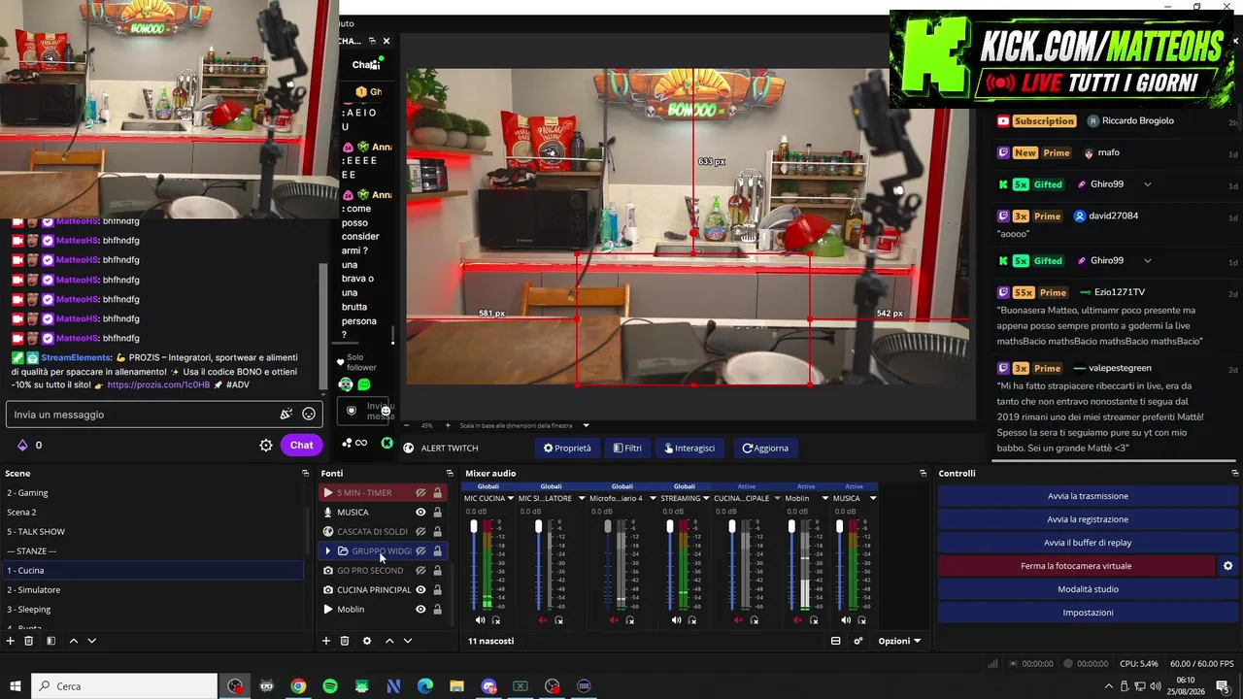The height and width of the screenshot is (699, 1243).
Task: Start recording with Avvia la registrazione
Action: (1088, 519)
